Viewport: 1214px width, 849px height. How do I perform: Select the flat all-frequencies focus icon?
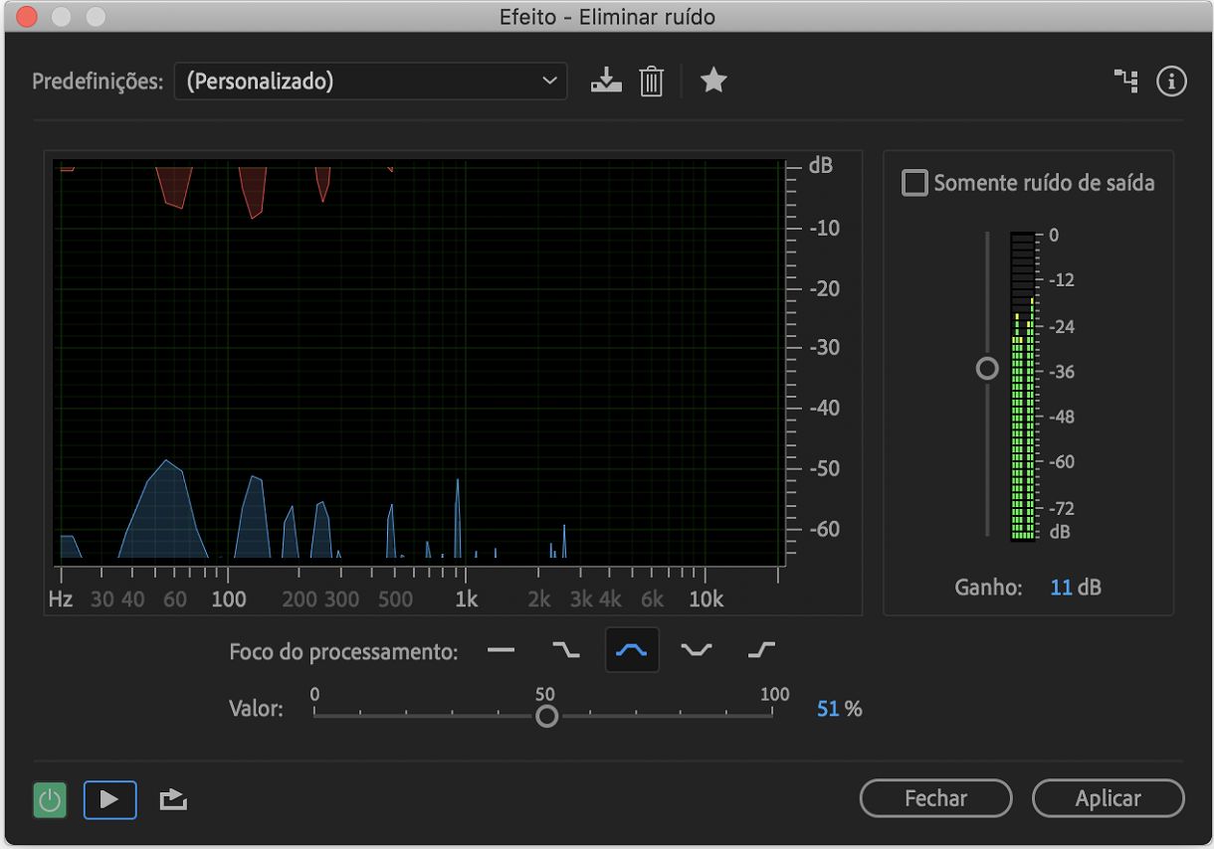pyautogui.click(x=502, y=651)
